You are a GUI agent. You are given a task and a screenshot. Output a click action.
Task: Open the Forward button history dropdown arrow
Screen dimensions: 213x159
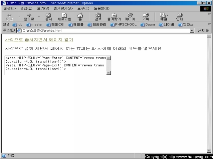39,17
